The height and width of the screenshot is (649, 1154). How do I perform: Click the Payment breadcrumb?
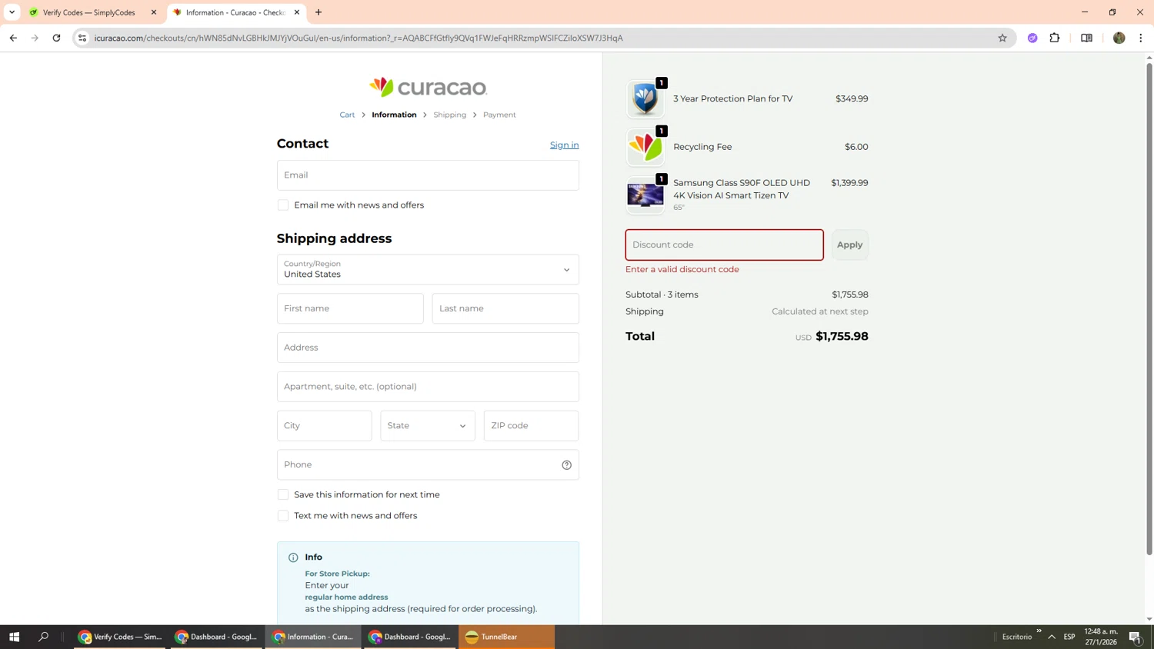(499, 115)
